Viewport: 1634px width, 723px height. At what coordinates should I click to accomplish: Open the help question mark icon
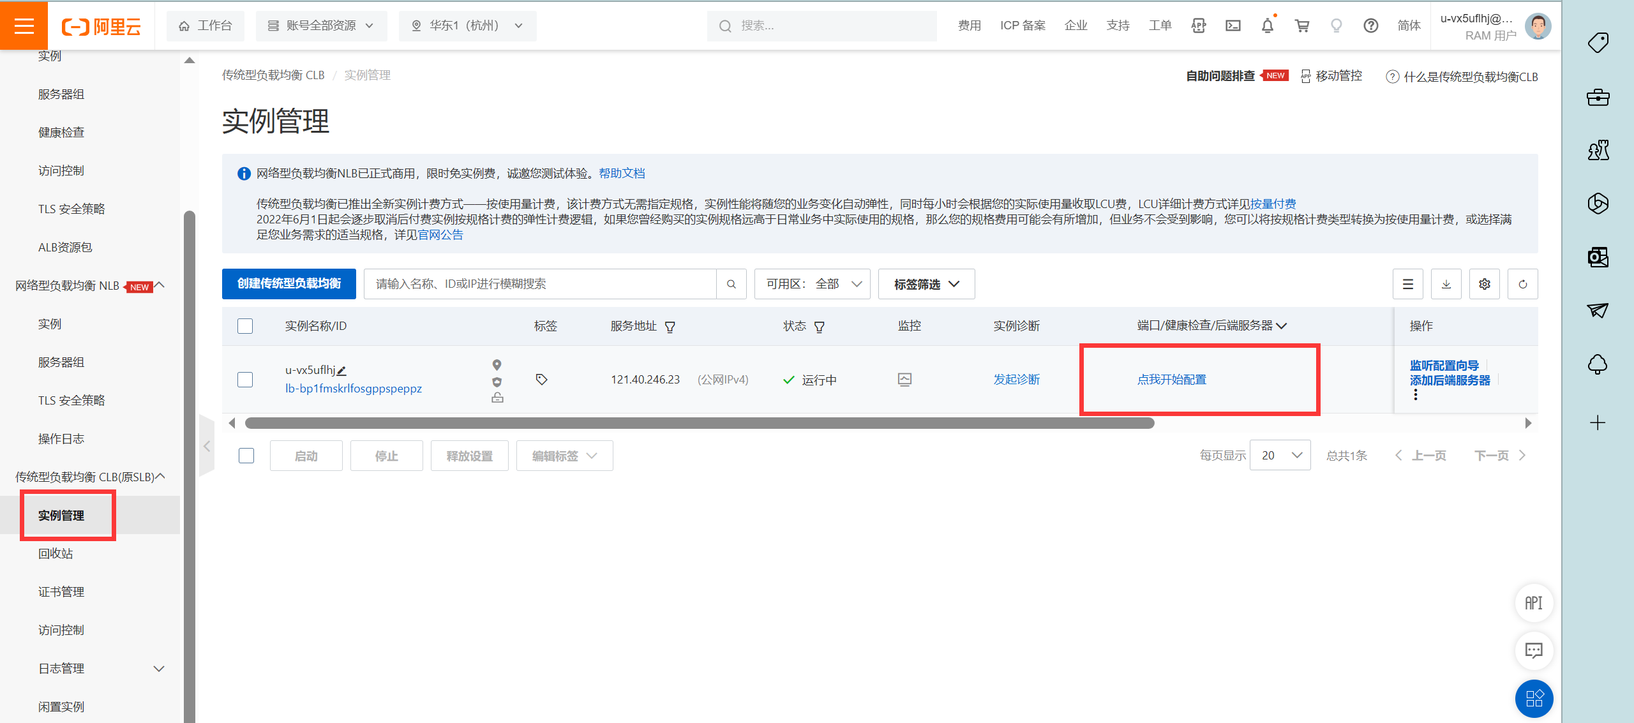(1370, 26)
